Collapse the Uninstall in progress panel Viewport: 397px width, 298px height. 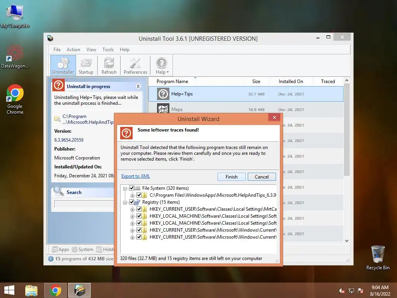[138, 87]
